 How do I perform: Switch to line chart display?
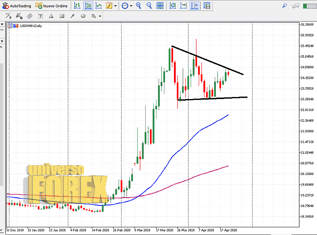click(98, 6)
